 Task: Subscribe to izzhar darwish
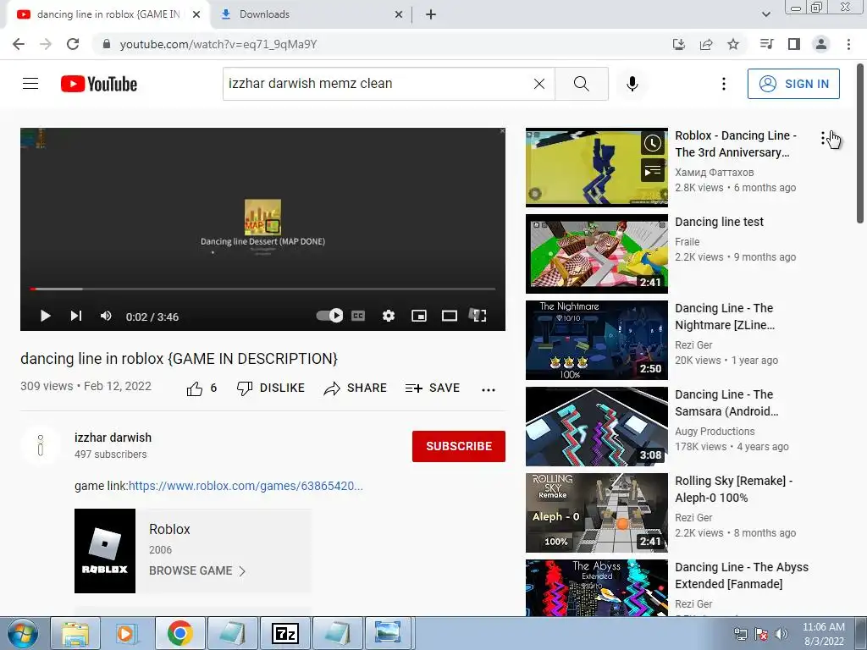tap(458, 446)
